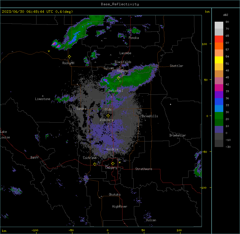The image size is (240, 234).
Task: Select the 45 value in dBZ legend
Action: click(x=227, y=78)
